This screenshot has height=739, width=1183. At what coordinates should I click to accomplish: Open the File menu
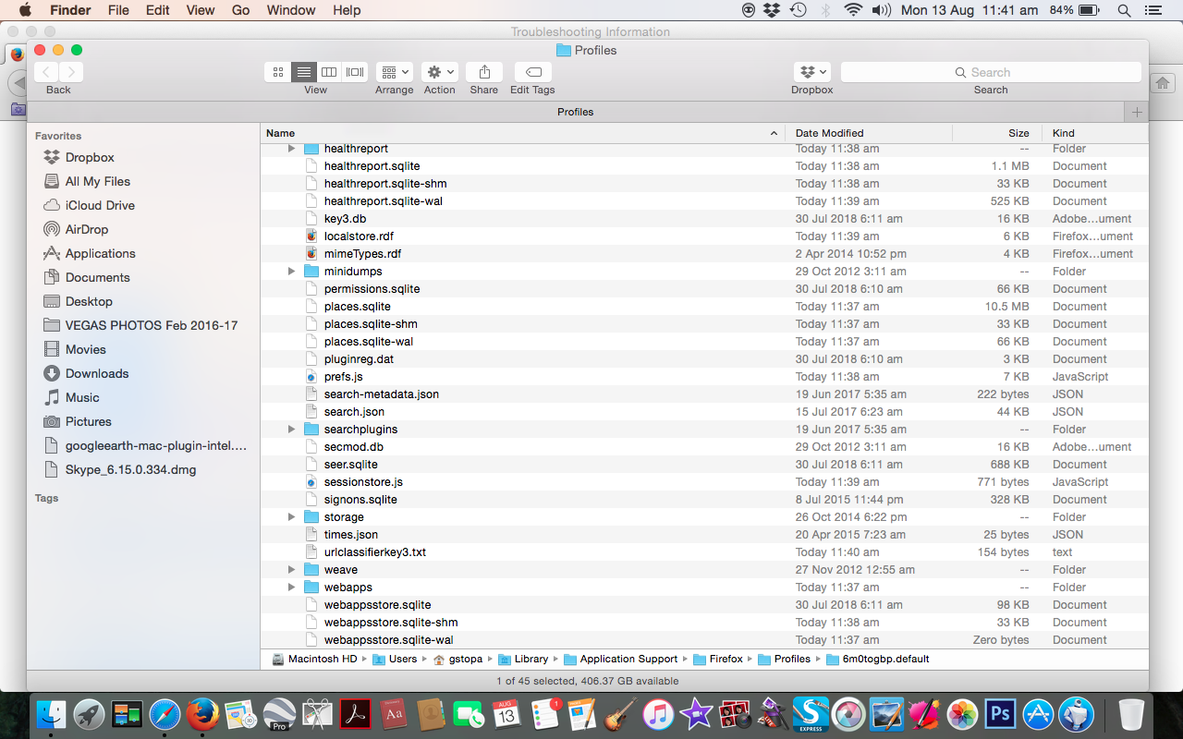click(x=118, y=10)
